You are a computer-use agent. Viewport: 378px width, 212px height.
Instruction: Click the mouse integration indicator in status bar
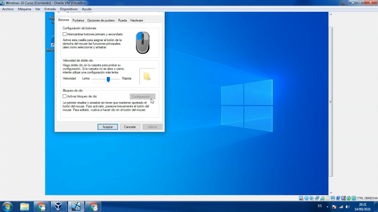tap(348, 198)
